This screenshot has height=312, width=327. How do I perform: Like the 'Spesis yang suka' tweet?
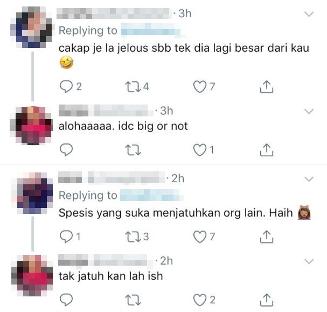[x=200, y=237]
